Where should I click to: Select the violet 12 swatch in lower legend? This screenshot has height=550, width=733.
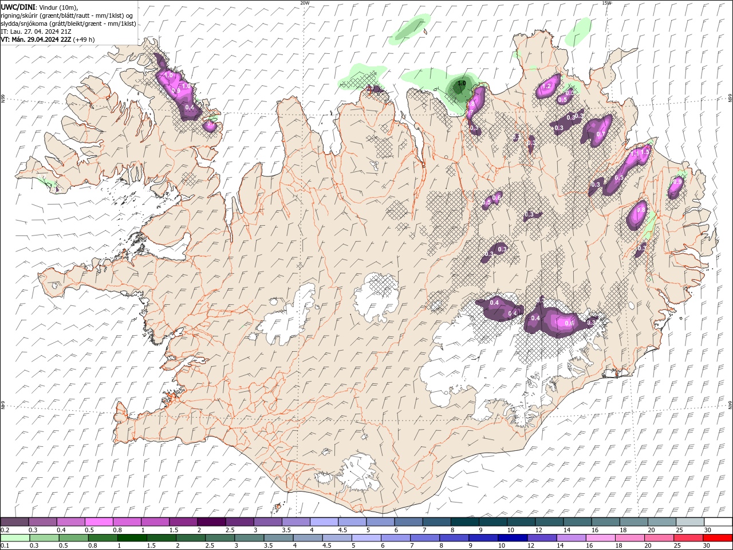point(541,538)
